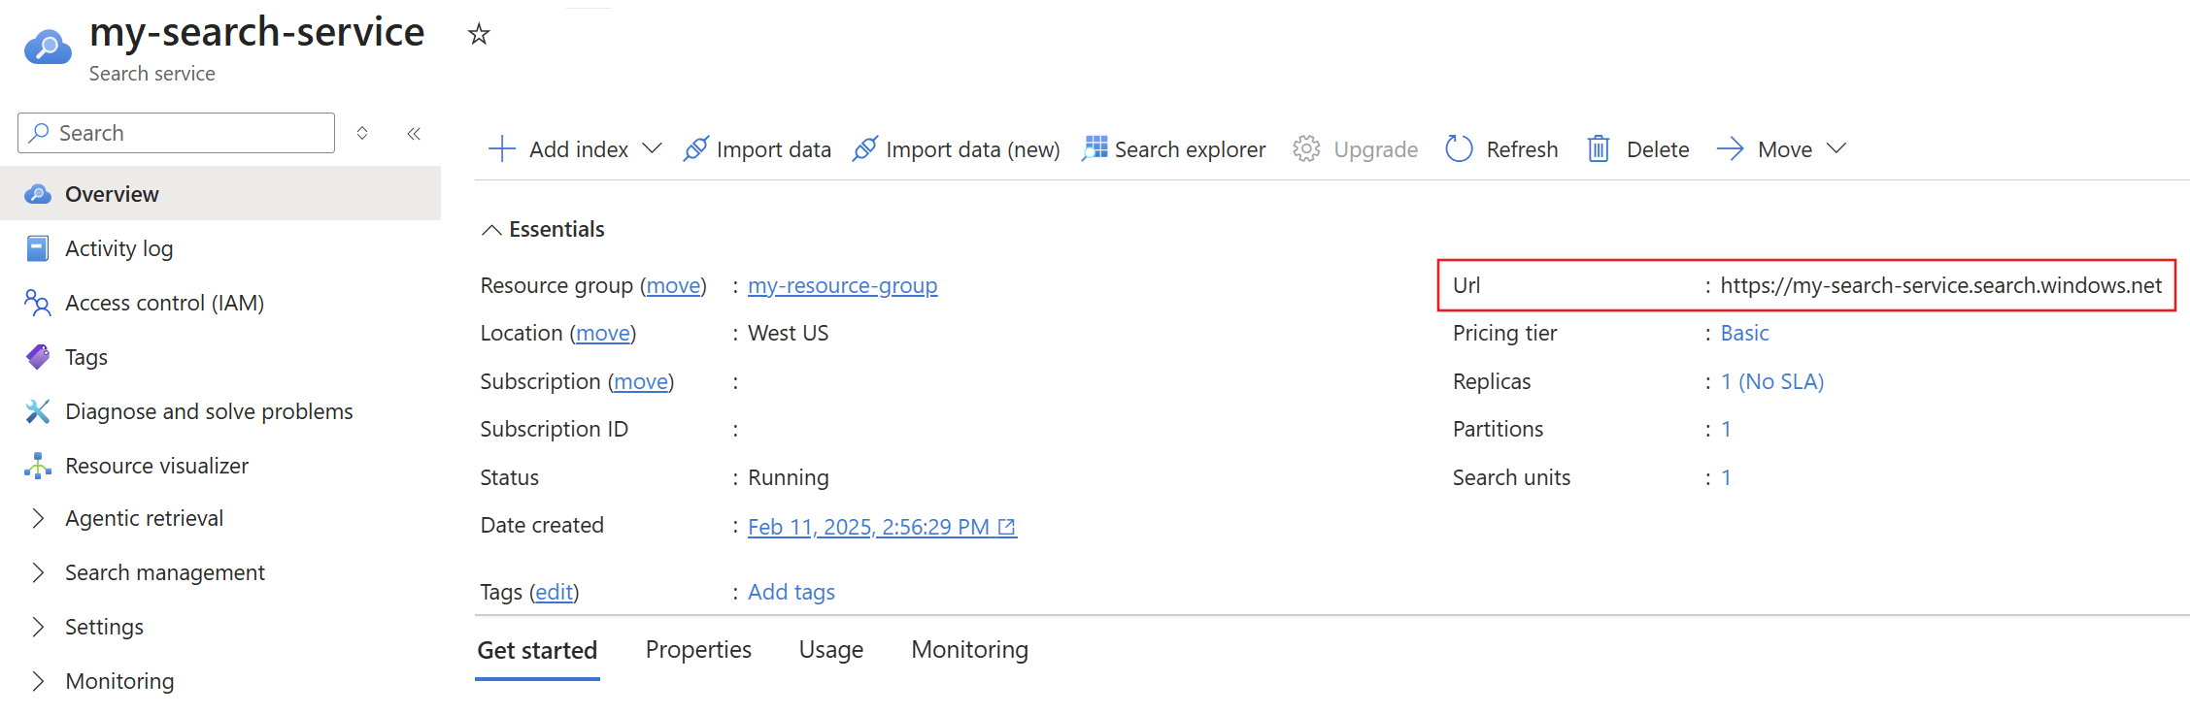The image size is (2190, 715).
Task: Click the Search units value 1 link
Action: pos(1726,477)
